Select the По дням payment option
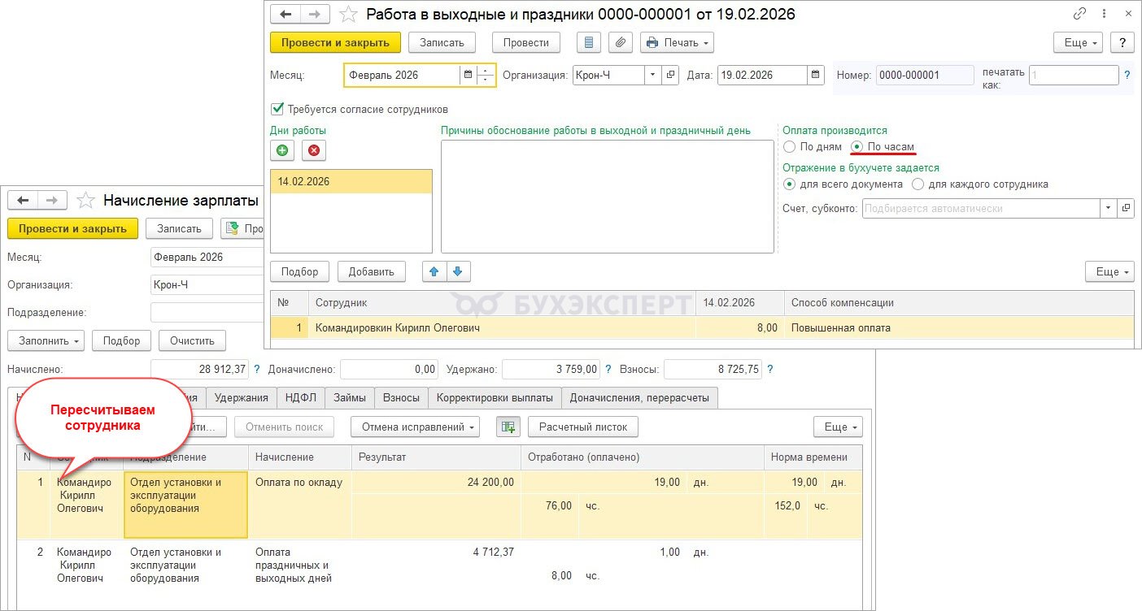The width and height of the screenshot is (1142, 611). [x=790, y=147]
